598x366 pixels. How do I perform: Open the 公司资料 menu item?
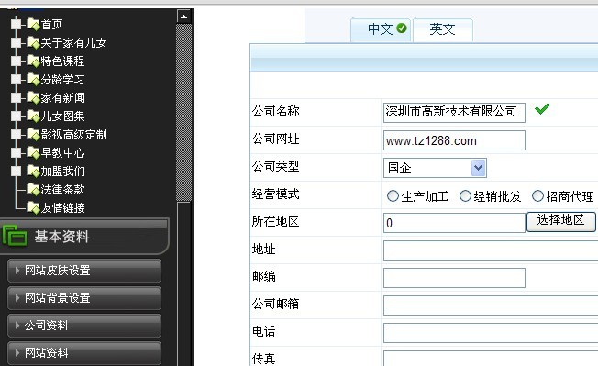click(84, 326)
